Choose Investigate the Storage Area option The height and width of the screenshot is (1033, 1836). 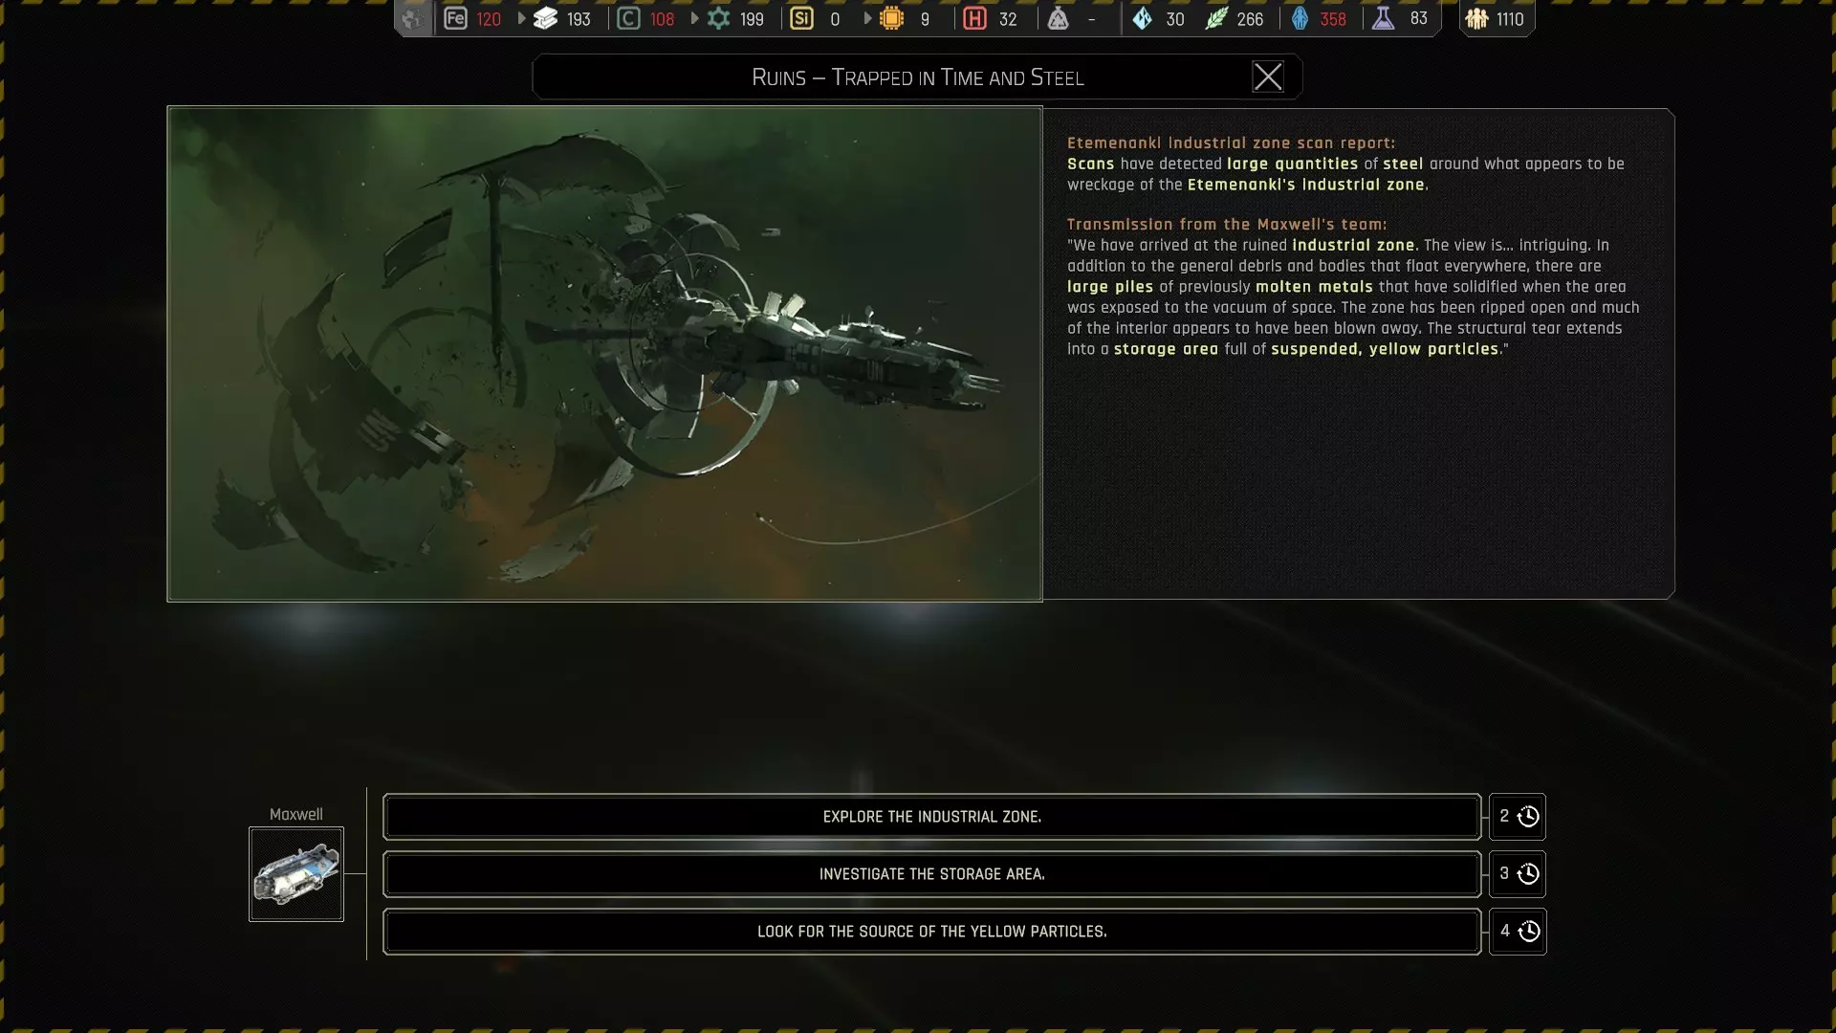click(x=931, y=874)
